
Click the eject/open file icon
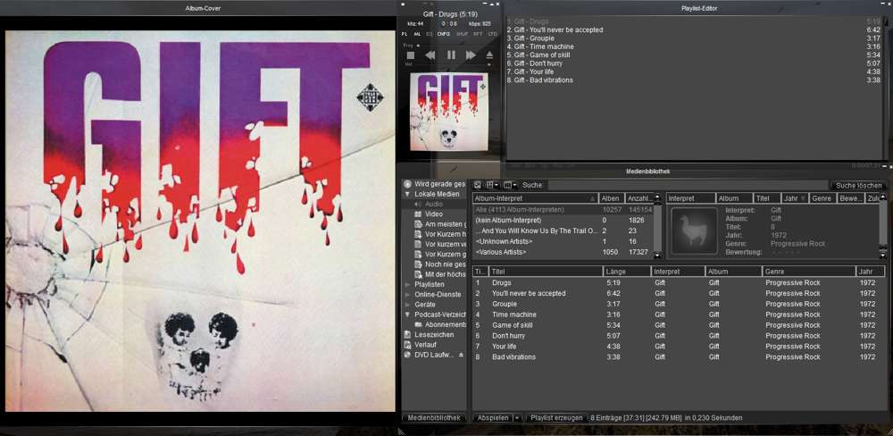click(489, 55)
